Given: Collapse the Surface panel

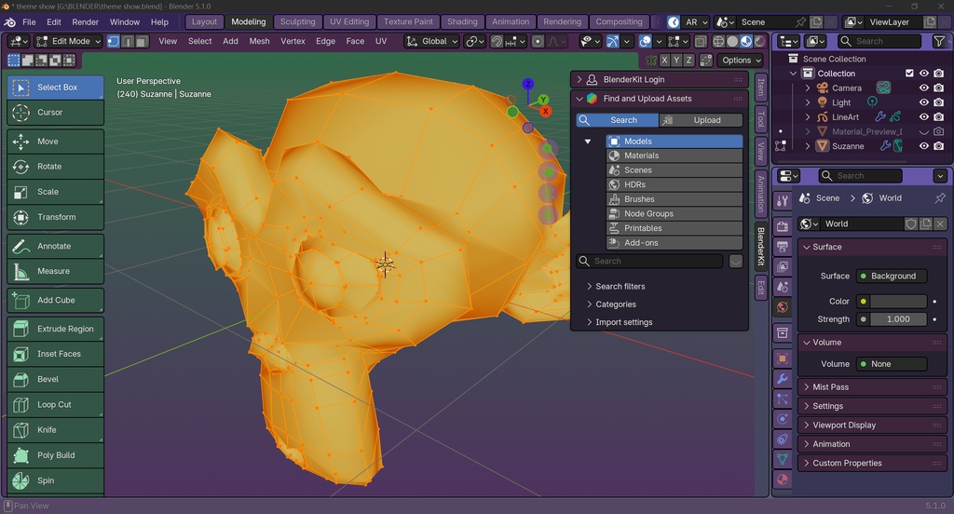Looking at the screenshot, I should tap(872, 247).
